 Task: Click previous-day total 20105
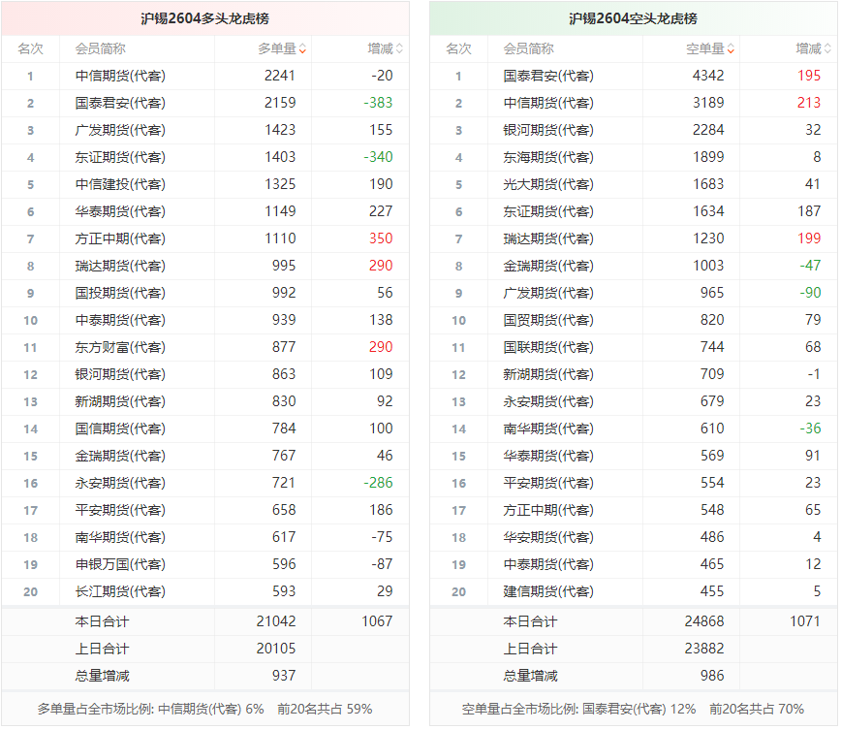click(276, 649)
